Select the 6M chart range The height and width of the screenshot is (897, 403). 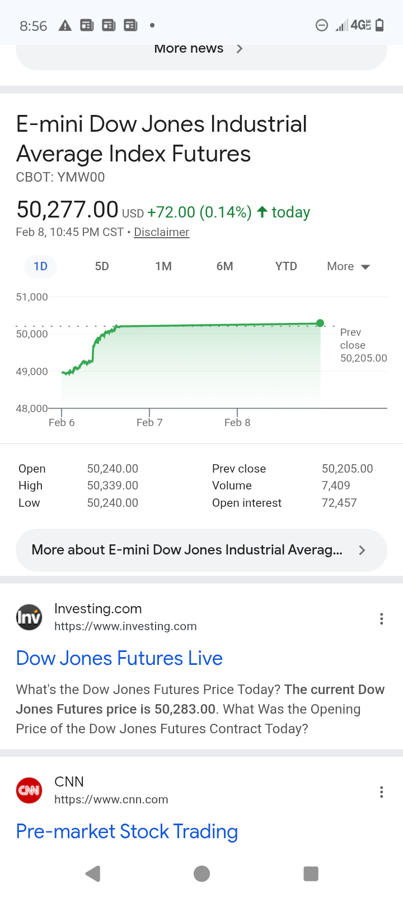click(x=224, y=266)
